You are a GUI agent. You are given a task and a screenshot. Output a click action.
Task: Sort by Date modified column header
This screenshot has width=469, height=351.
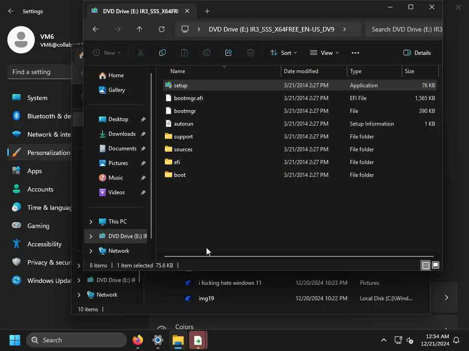click(314, 71)
